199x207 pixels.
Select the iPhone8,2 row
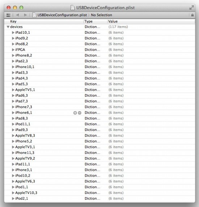[99, 55]
